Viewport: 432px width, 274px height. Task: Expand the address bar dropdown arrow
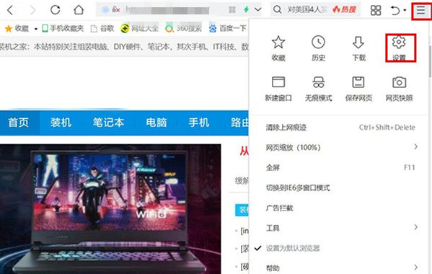tap(258, 9)
